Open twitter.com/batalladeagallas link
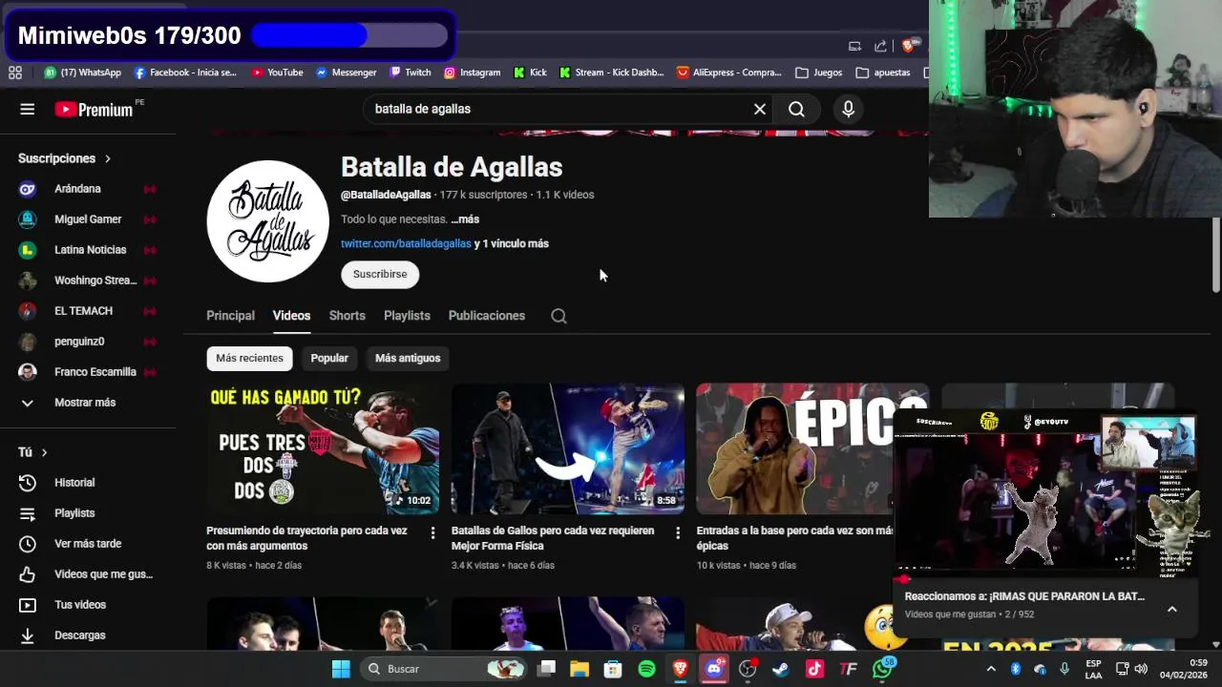The width and height of the screenshot is (1222, 687). click(406, 243)
